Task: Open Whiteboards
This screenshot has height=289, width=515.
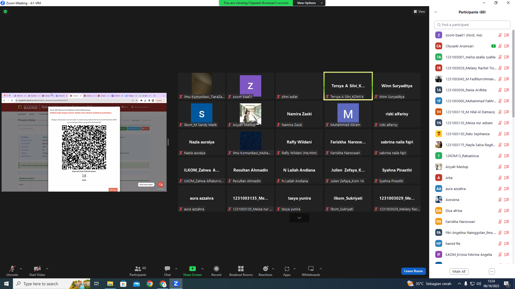Action: 311,271
